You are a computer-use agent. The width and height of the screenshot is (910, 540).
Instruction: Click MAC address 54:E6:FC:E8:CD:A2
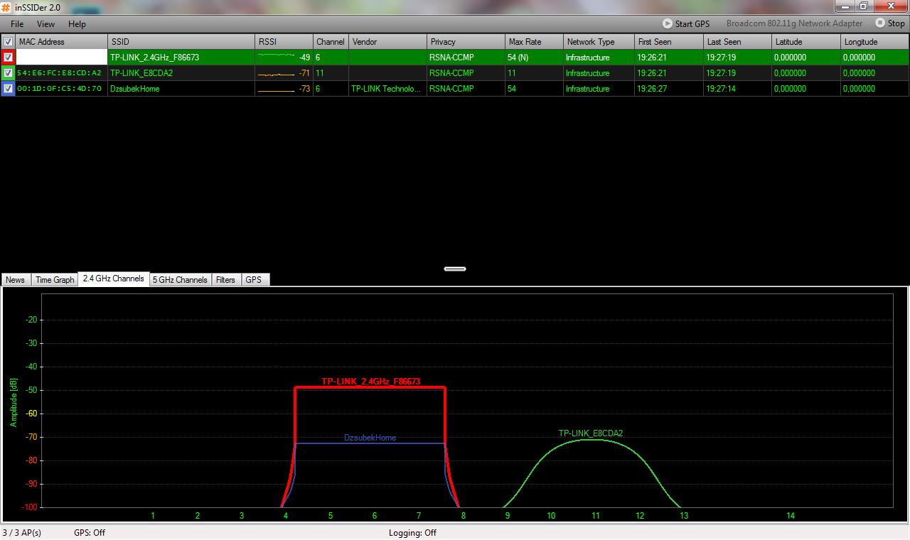coord(60,73)
